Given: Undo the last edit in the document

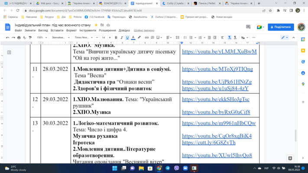Looking at the screenshot, I should pyautogui.click(x=7, y=38).
